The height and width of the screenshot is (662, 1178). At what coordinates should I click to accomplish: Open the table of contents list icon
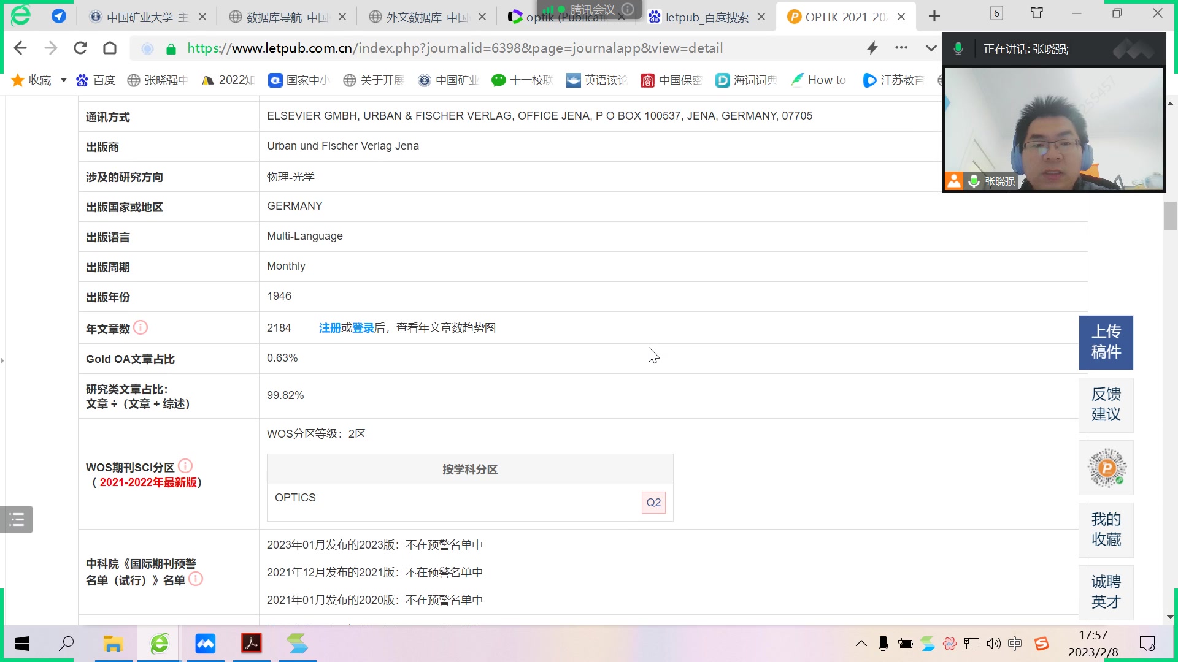click(17, 520)
